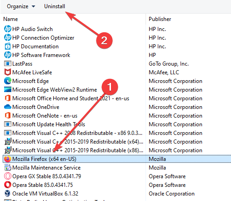Click the Mozilla Maintenance Service icon
This screenshot has width=231, height=201.
click(8, 167)
